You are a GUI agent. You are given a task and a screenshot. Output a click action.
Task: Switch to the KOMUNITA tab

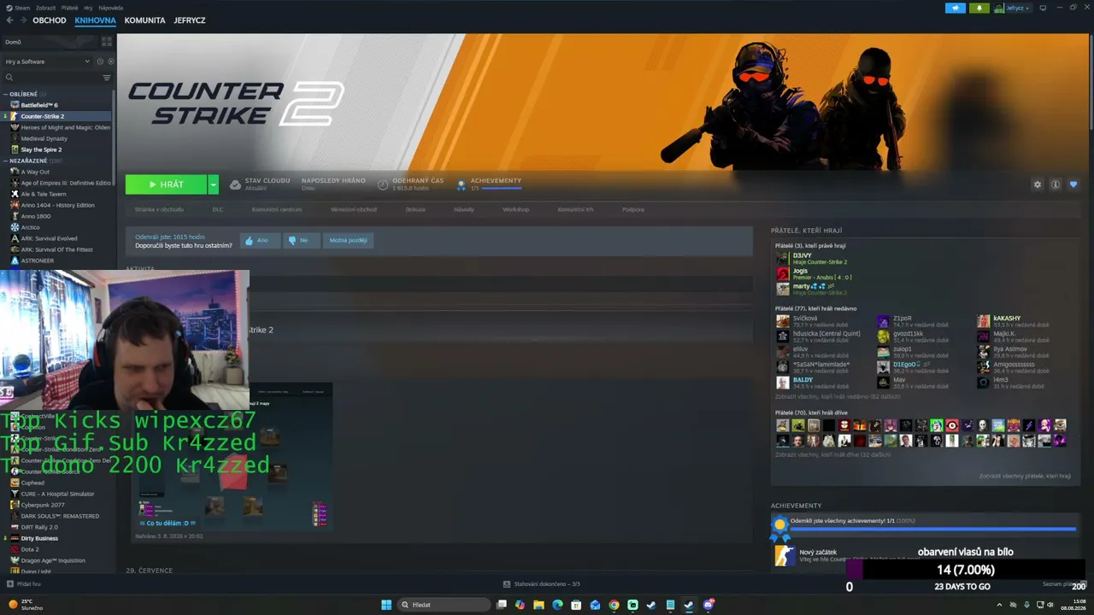(x=144, y=20)
